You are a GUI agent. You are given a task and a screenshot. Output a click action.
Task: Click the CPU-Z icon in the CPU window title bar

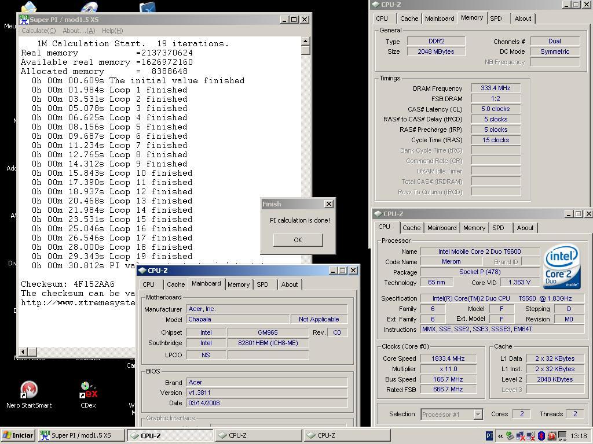tap(378, 214)
